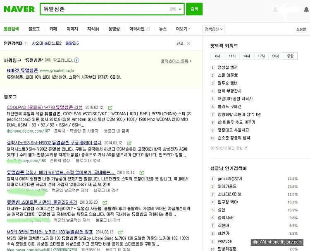Click the 준타의 일상 blog name
This screenshot has width=310, height=251.
[60, 161]
